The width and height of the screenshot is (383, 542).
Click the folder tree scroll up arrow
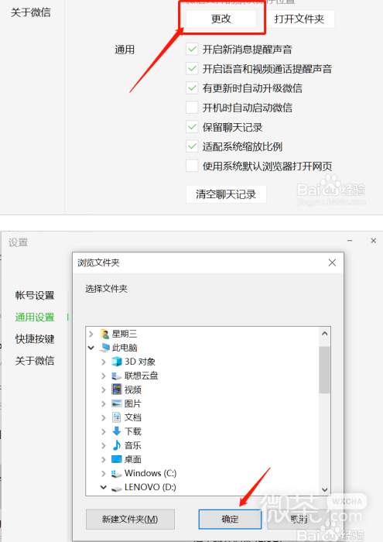(x=325, y=334)
